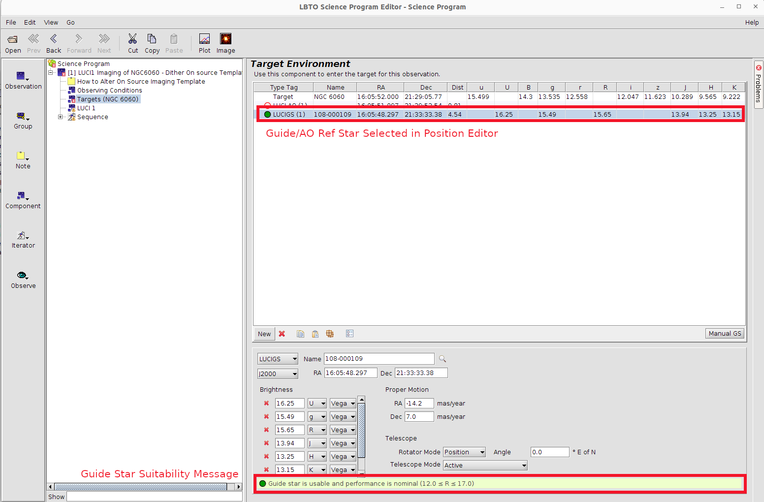The height and width of the screenshot is (502, 764).
Task: Click the magnifier search icon beside Name field
Action: (443, 359)
